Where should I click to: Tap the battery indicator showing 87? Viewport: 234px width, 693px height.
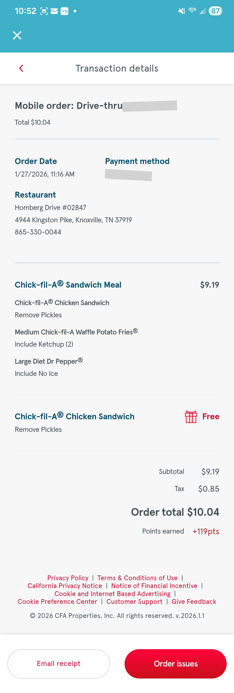(215, 11)
